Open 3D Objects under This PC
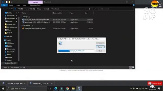The image size is (163, 91). pos(11,43)
